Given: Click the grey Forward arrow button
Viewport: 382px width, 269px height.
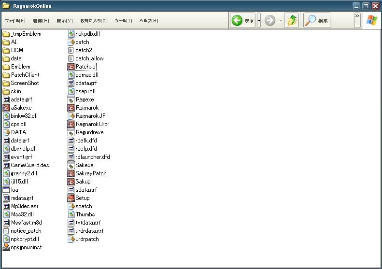Looking at the screenshot, I should (270, 20).
